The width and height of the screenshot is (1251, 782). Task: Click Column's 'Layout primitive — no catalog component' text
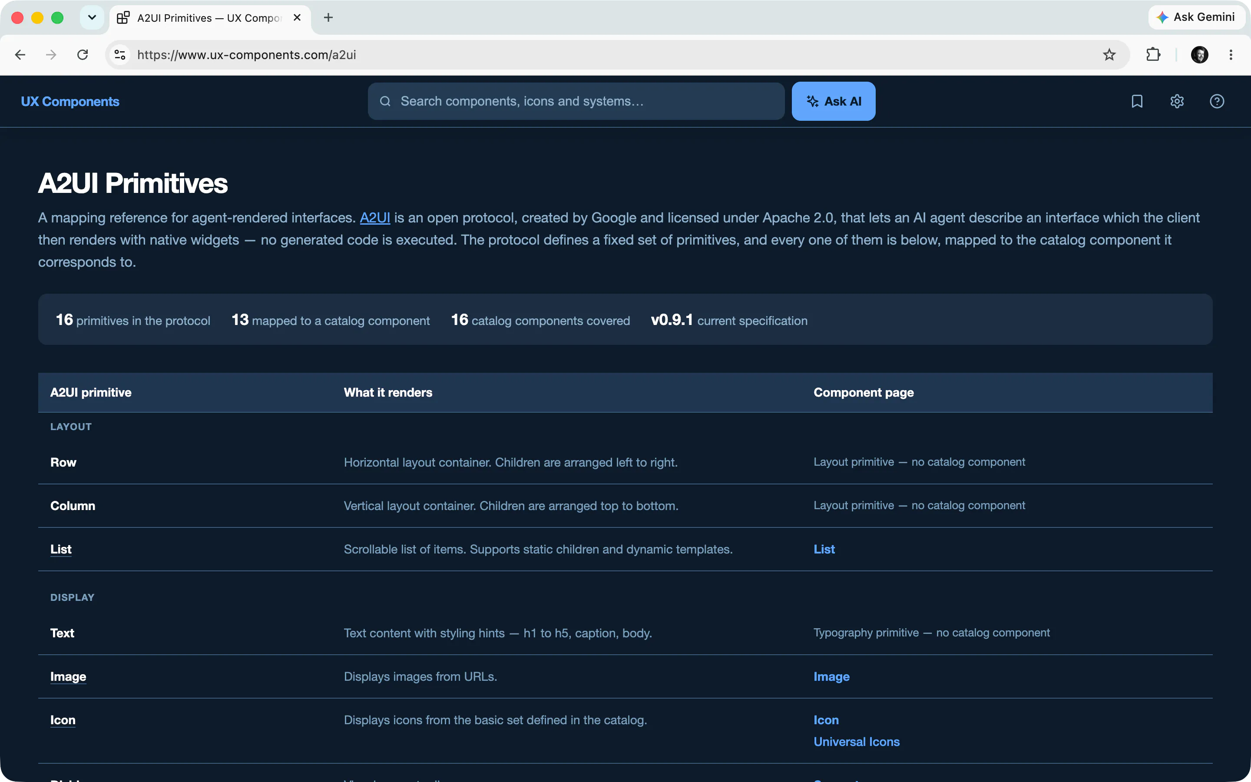pos(919,505)
